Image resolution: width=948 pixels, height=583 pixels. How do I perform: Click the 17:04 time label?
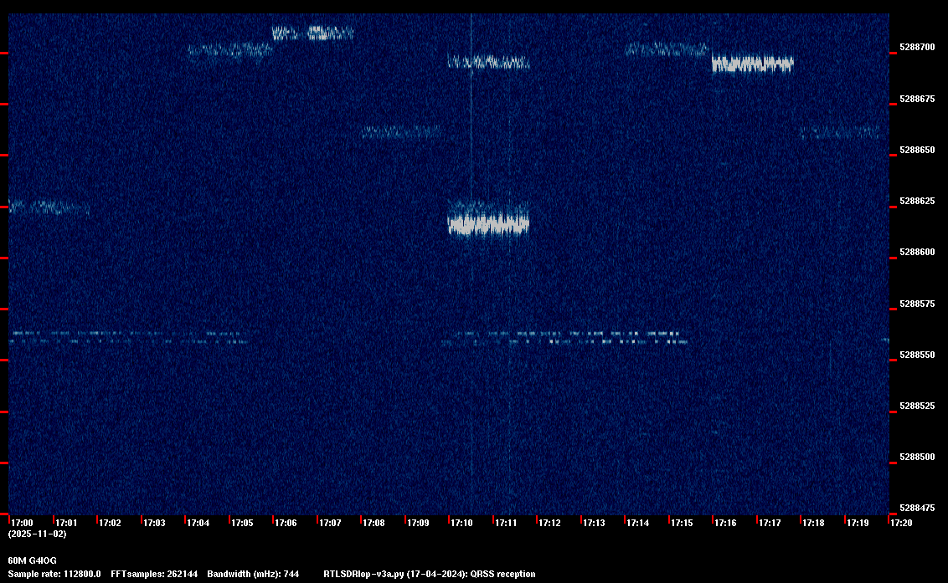coord(198,523)
